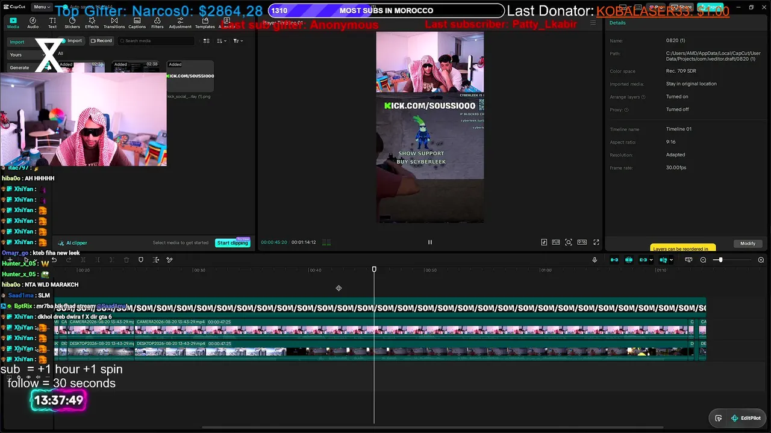Click the microphone voiceover record icon
This screenshot has height=433, width=771.
pyautogui.click(x=595, y=260)
